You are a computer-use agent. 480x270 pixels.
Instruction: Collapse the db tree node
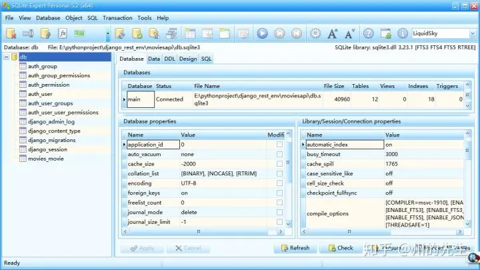tap(6, 57)
